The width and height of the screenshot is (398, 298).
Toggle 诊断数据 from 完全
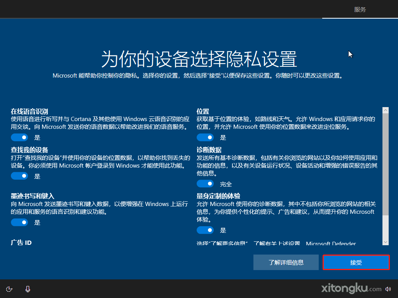tap(205, 184)
